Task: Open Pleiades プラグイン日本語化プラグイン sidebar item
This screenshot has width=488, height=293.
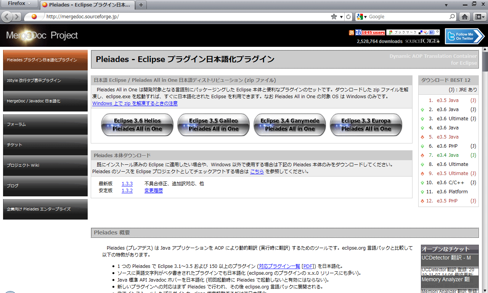Action: coord(45,60)
